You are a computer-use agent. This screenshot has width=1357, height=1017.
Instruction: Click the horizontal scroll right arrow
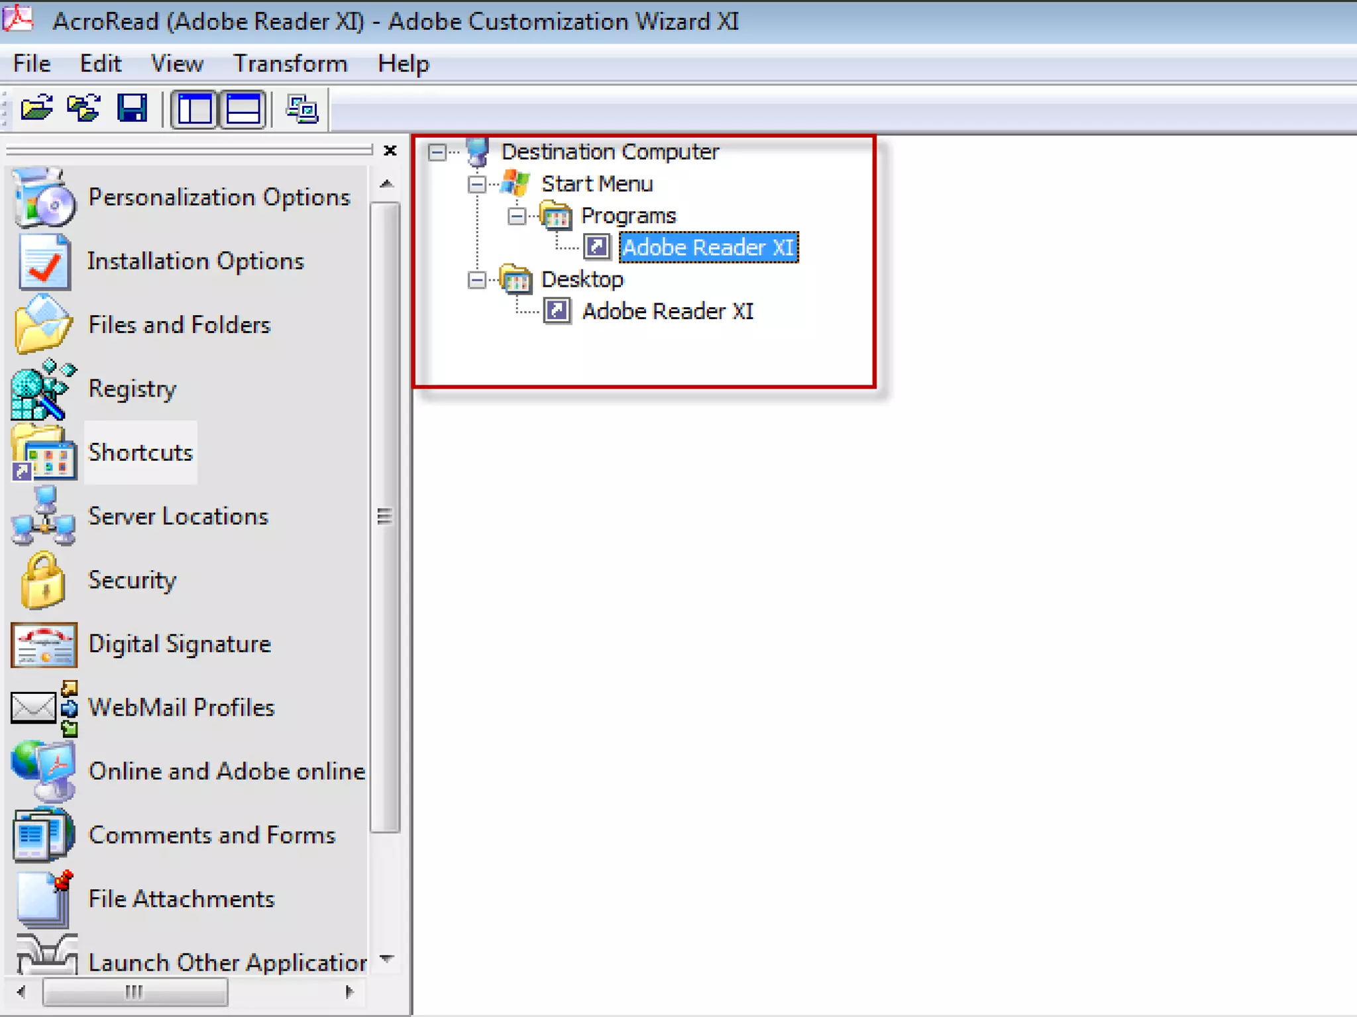[349, 992]
